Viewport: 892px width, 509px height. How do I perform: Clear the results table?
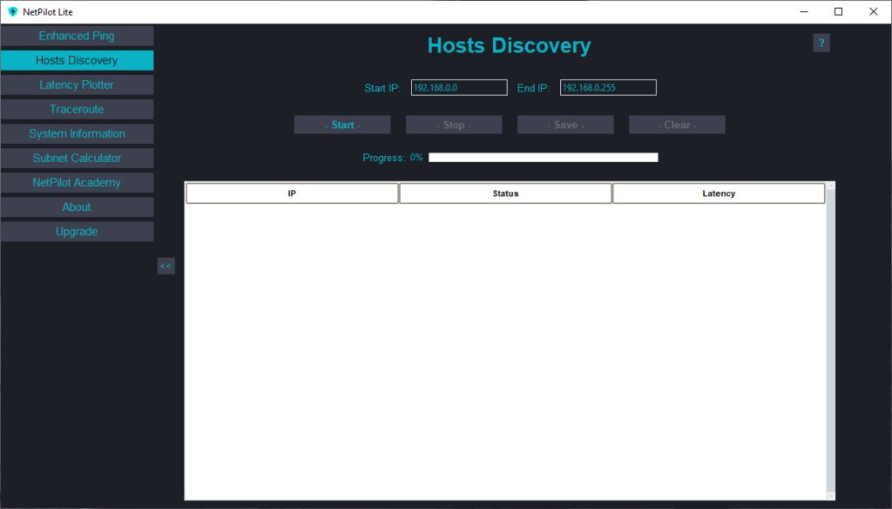[x=677, y=125]
